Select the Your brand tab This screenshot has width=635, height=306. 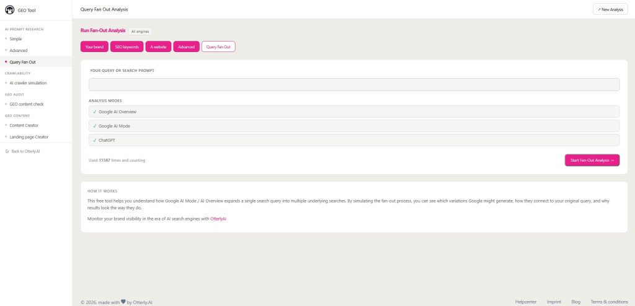(94, 46)
